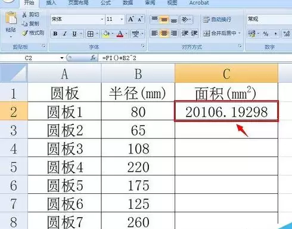Select row 5 header
Screen dimensions: 292x229
[14, 167]
